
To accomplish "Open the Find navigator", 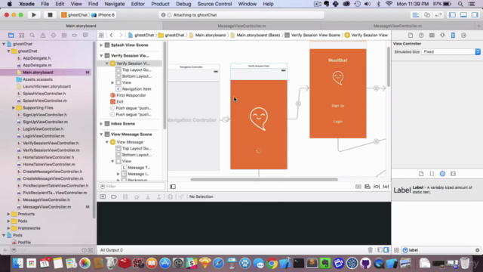I will pos(32,36).
